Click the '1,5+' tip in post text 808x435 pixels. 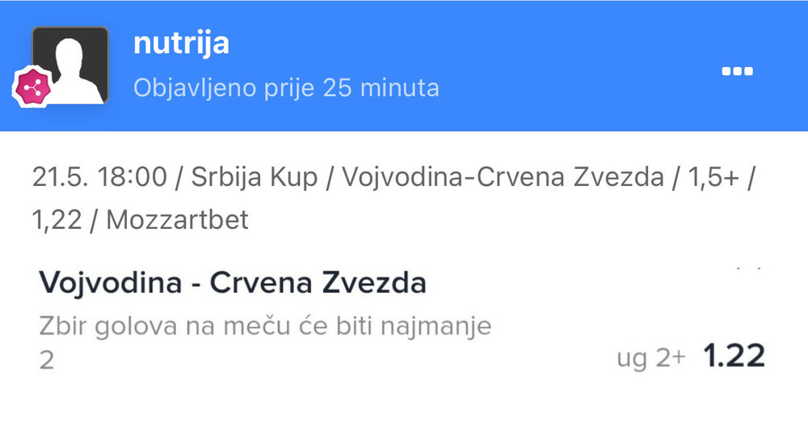click(713, 178)
